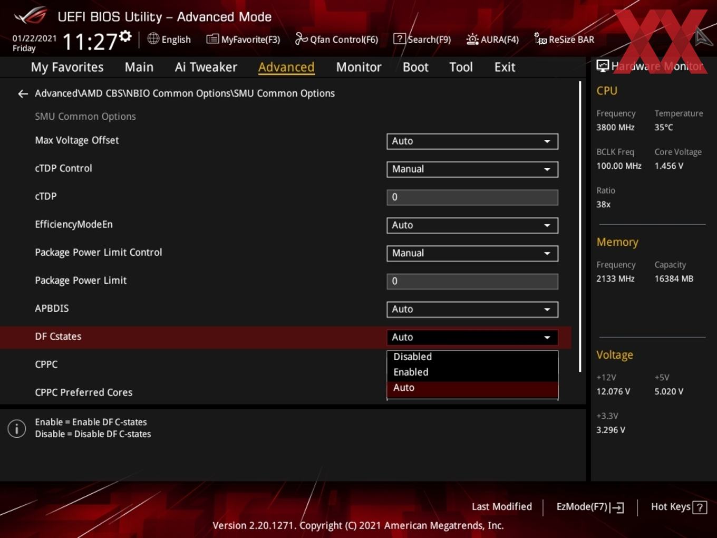Screen dimensions: 717x538
Task: Click the memory capacity 16384 MB value
Action: tap(674, 279)
